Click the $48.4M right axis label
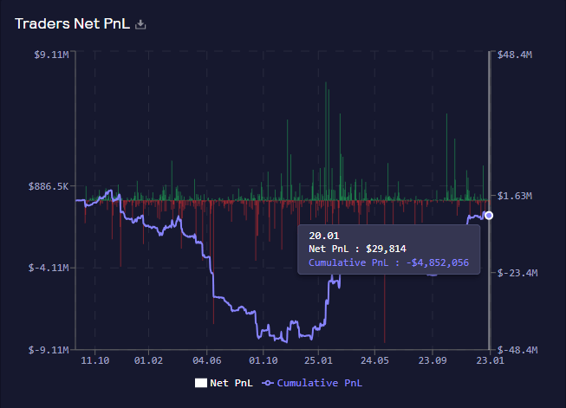This screenshot has height=408, width=566. [515, 55]
